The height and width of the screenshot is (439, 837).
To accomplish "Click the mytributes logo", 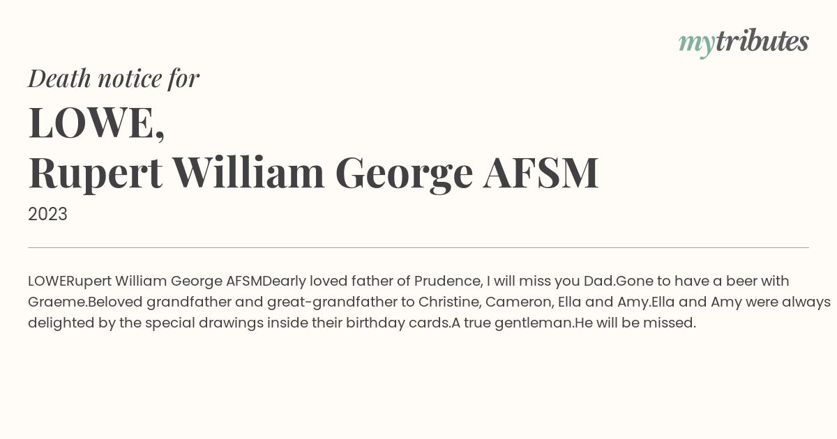I will 744,43.
